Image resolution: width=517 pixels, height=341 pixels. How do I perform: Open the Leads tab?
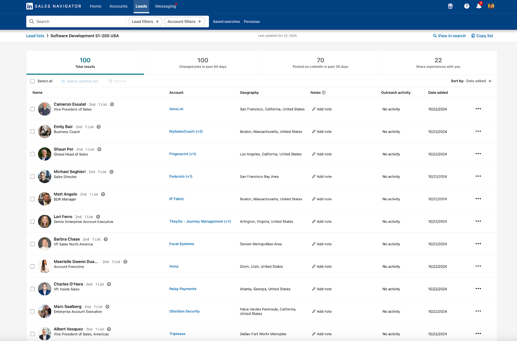141,6
